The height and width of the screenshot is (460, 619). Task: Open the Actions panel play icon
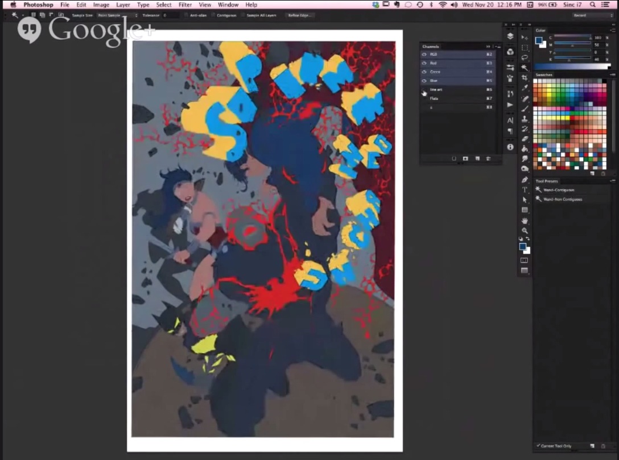point(510,105)
